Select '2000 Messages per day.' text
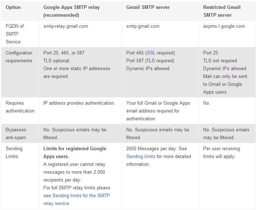The width and height of the screenshot is (258, 210). (x=152, y=149)
